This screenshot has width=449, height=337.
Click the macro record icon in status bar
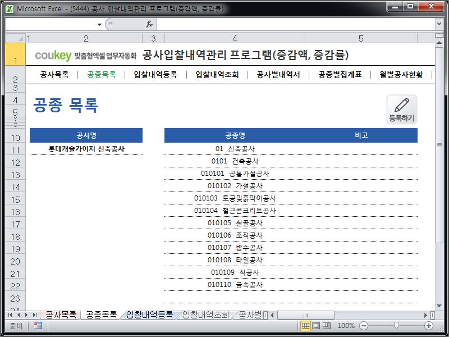point(38,326)
